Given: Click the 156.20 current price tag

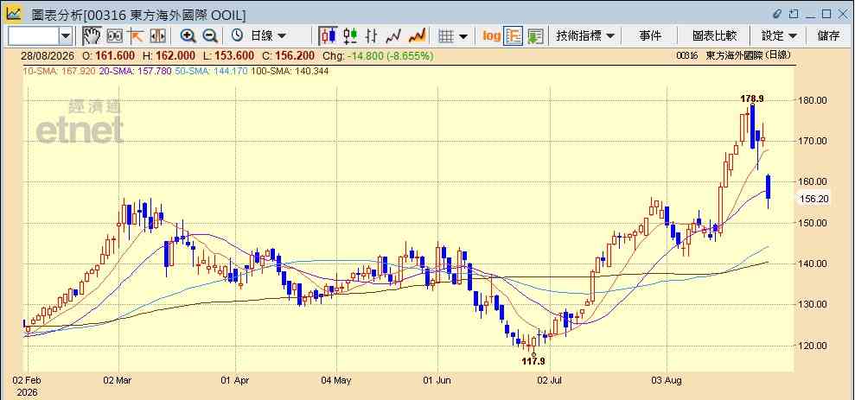Looking at the screenshot, I should click(x=814, y=200).
